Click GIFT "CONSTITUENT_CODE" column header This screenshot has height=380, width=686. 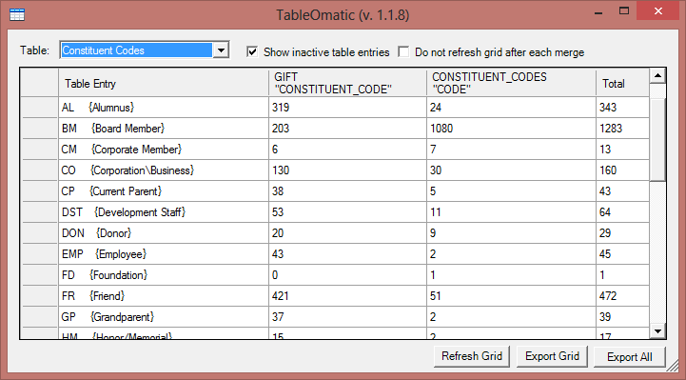point(347,83)
